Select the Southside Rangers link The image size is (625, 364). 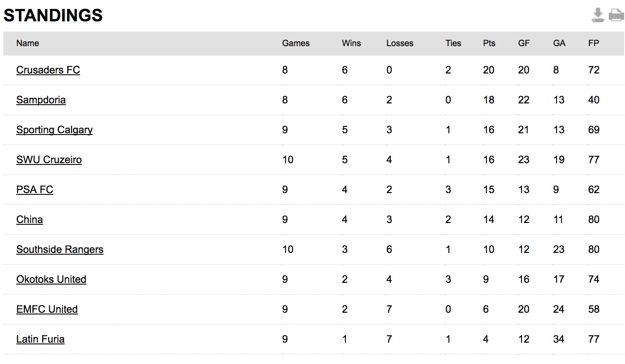click(60, 250)
